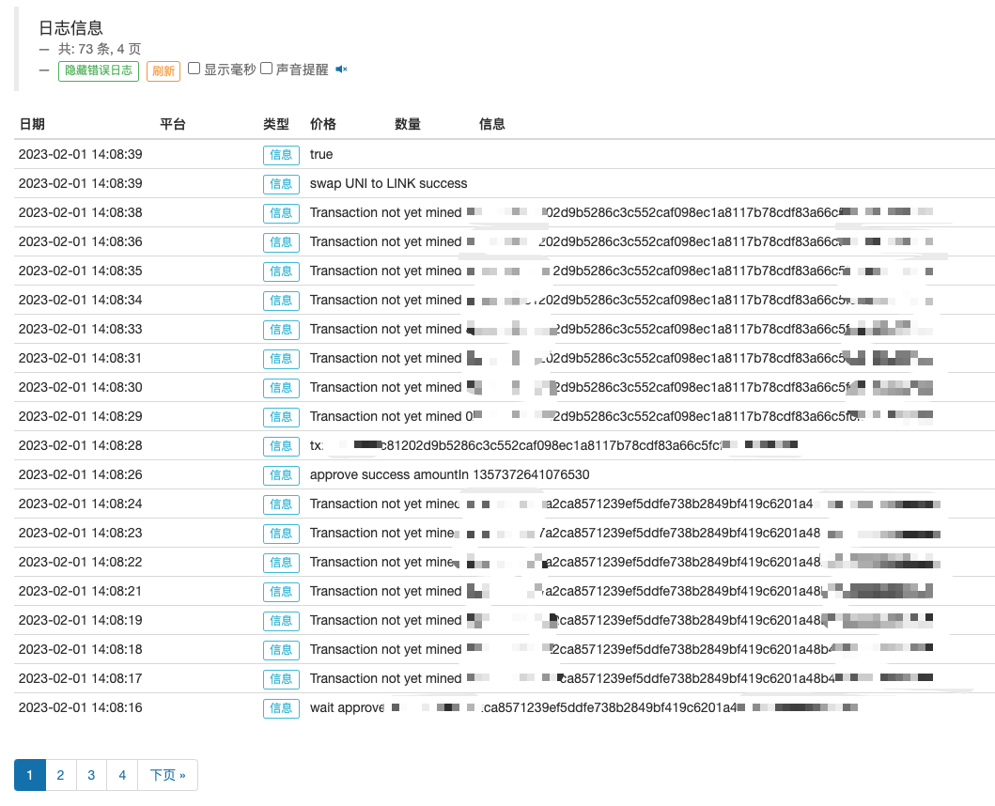The image size is (995, 806).
Task: Click the 信息 badge on the 'swap UNI to LINK success' row
Action: pyautogui.click(x=281, y=183)
